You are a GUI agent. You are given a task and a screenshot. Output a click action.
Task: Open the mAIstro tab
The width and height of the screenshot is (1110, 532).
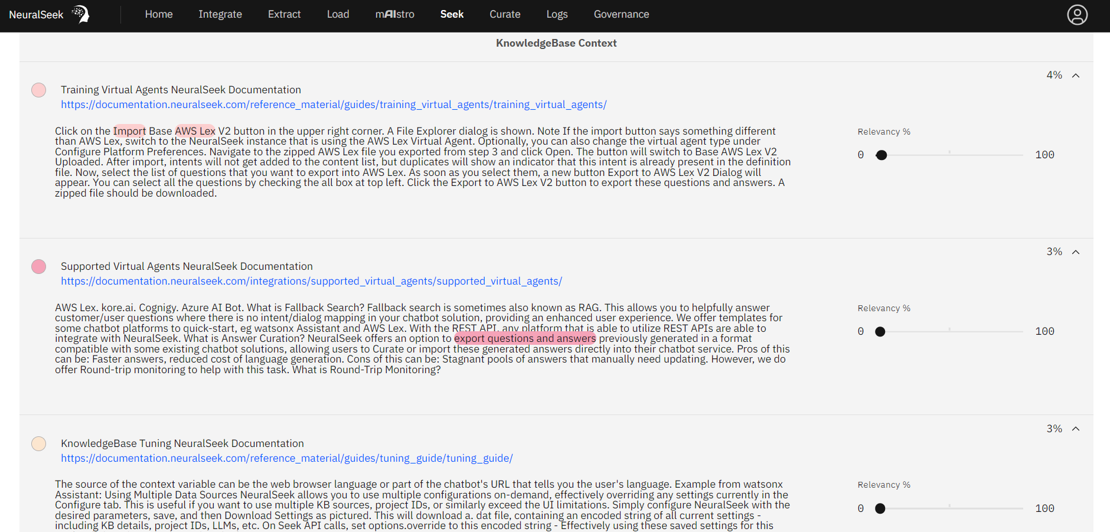(x=394, y=14)
